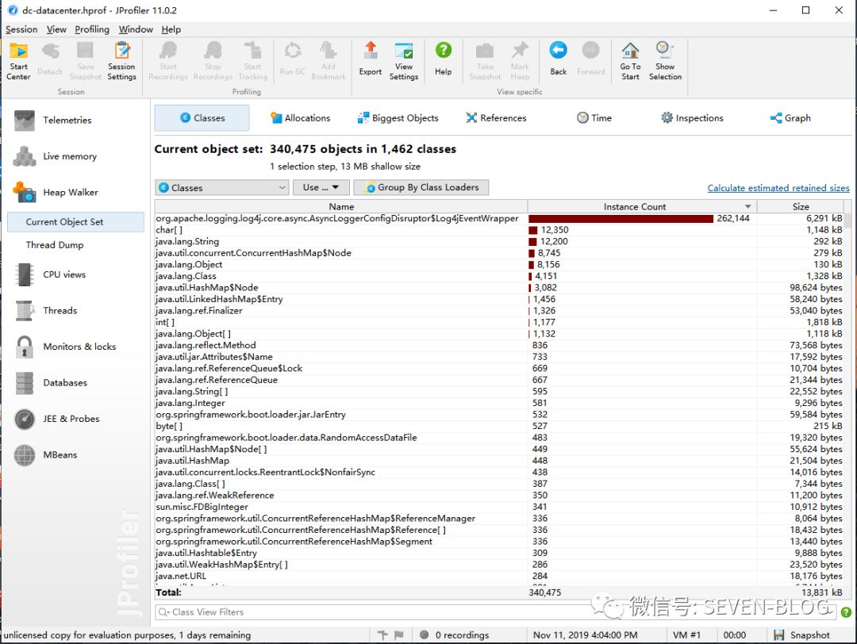Select the Current Object Set item
This screenshot has width=857, height=644.
click(x=75, y=222)
